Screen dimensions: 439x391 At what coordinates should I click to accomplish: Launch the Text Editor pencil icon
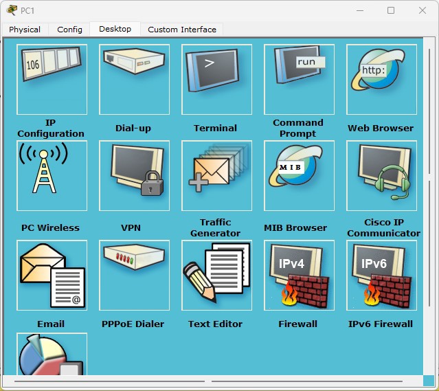pyautogui.click(x=216, y=275)
